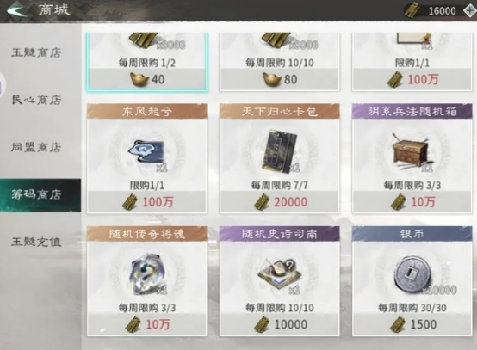This screenshot has height=350, width=477.
Task: Select the 阴系兵法随机箱 chest icon
Action: pyautogui.click(x=412, y=150)
